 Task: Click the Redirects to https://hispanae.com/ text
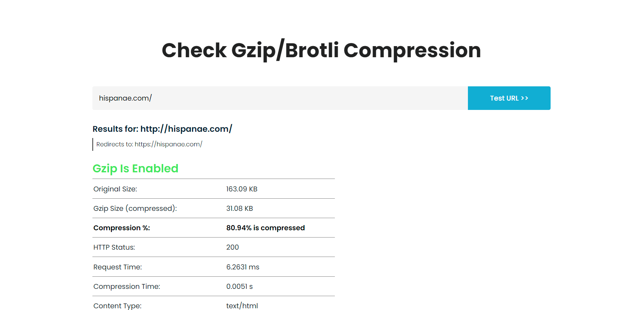pyautogui.click(x=149, y=144)
